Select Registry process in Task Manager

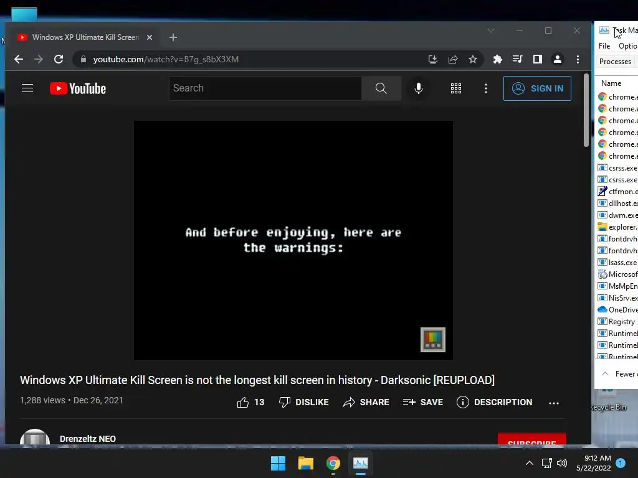tap(617, 322)
